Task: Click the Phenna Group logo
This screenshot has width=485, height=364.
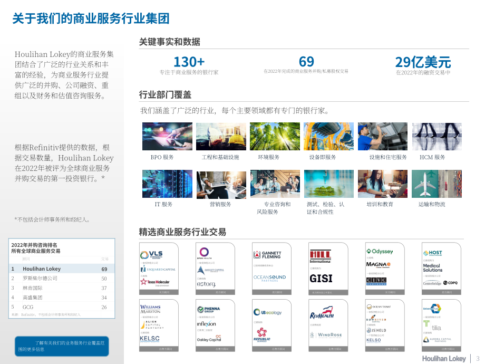Action: tap(208, 310)
